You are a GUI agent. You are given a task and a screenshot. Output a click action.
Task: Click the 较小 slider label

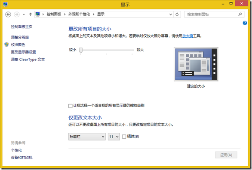[73, 50]
